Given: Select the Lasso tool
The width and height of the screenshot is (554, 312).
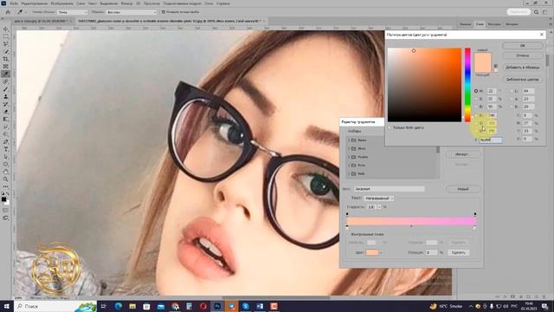Looking at the screenshot, I should [x=6, y=44].
